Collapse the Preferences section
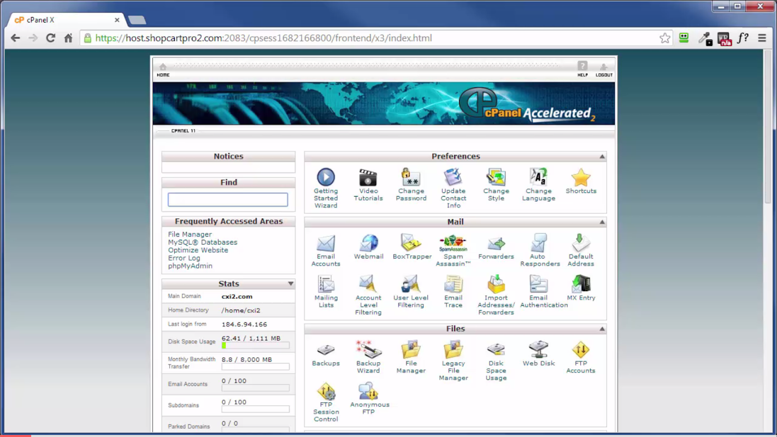 click(602, 157)
